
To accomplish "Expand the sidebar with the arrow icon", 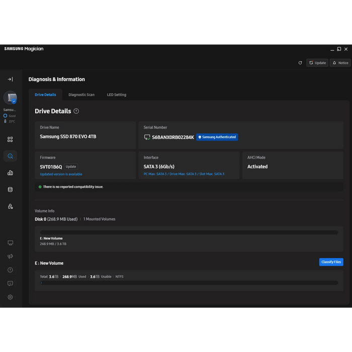I will pos(11,79).
